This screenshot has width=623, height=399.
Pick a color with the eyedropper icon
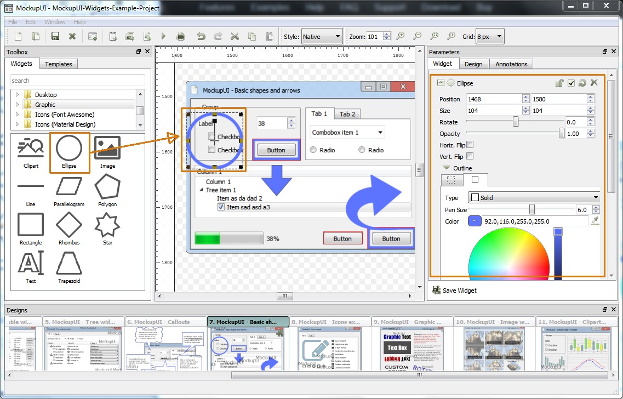(595, 220)
